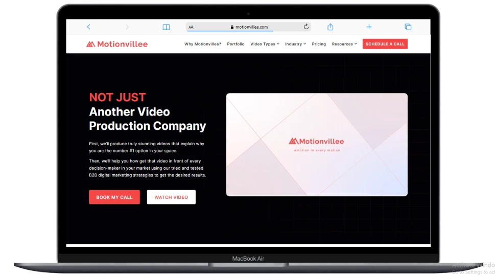Click the NOT JUST red heading

(x=117, y=97)
